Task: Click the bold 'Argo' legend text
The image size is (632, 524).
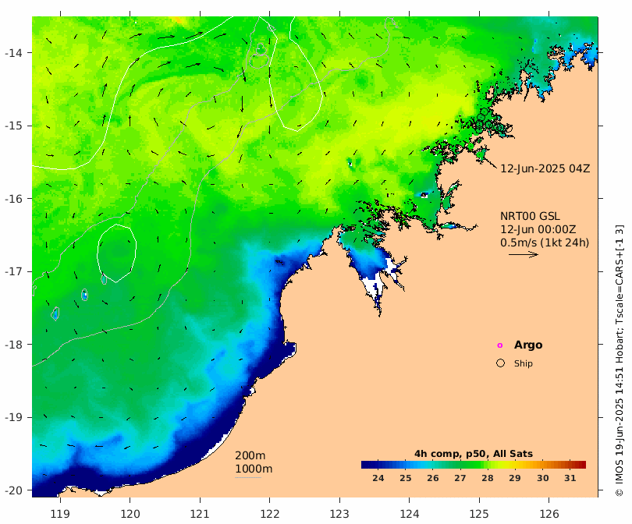Action: pyautogui.click(x=528, y=345)
